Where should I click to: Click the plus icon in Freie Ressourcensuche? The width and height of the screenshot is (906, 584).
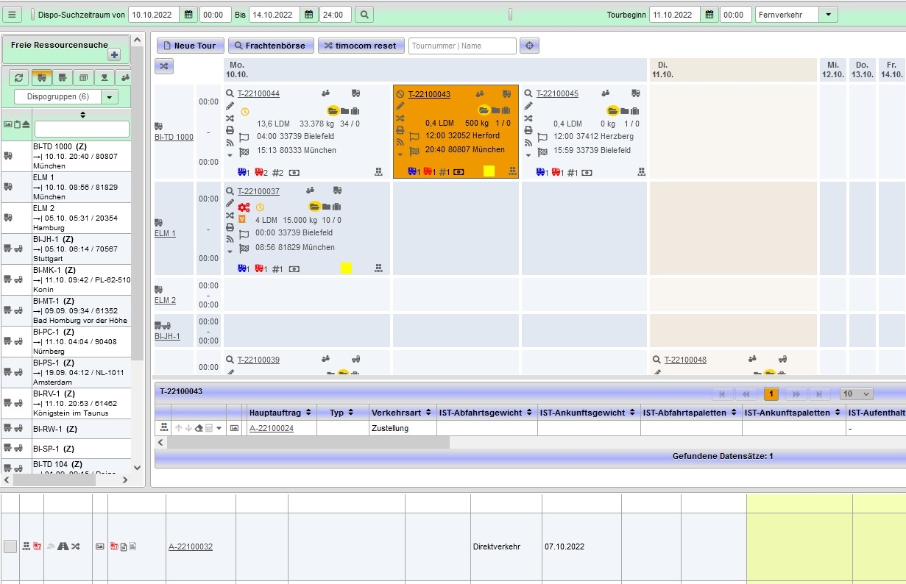[x=113, y=54]
